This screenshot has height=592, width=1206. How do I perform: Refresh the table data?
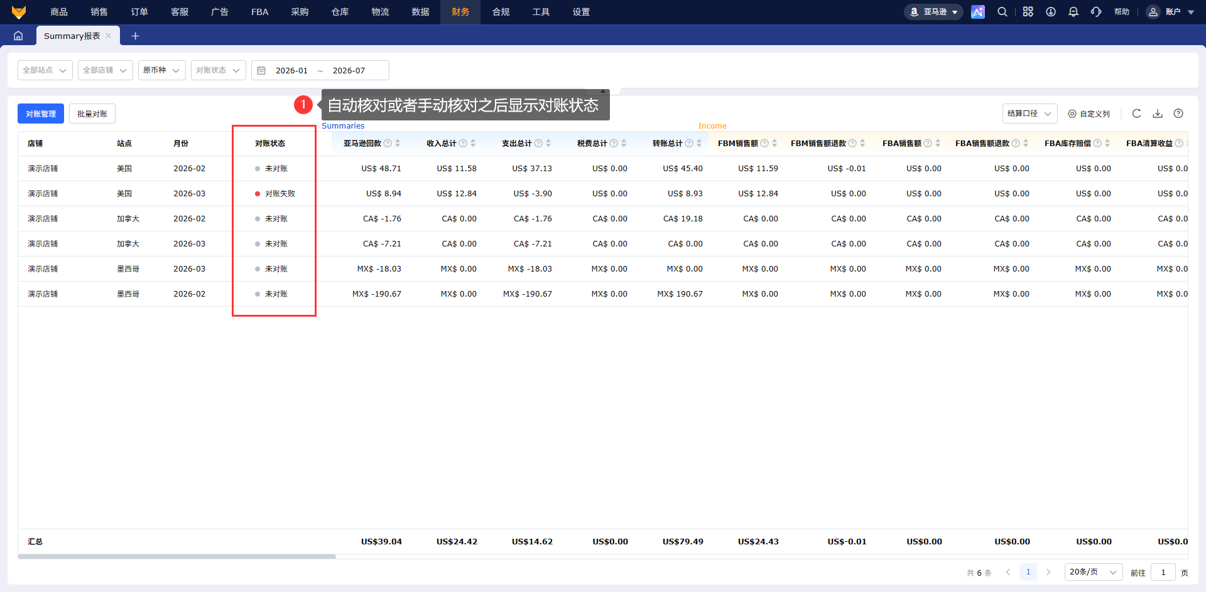point(1136,114)
